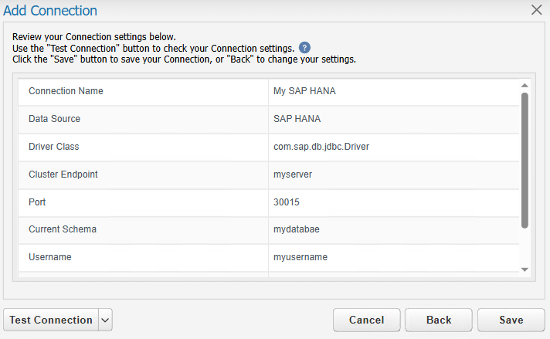Click the settings list scroll up arrow

[525, 85]
